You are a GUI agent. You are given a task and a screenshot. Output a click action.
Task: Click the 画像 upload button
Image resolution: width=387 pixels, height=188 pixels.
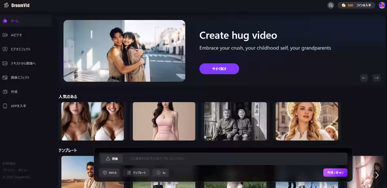112,159
